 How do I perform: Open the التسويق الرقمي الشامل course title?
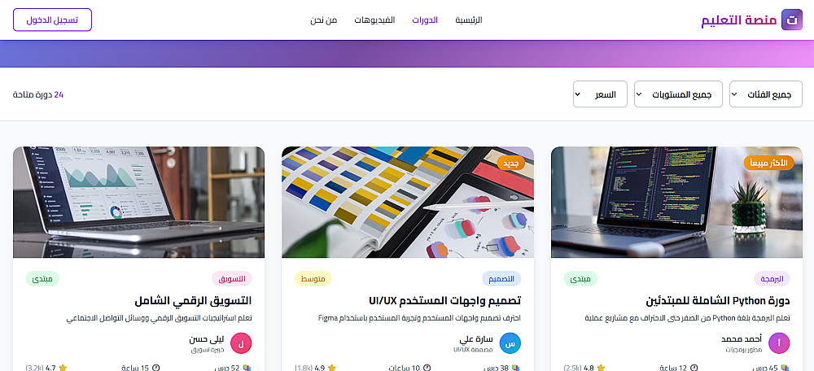point(193,300)
